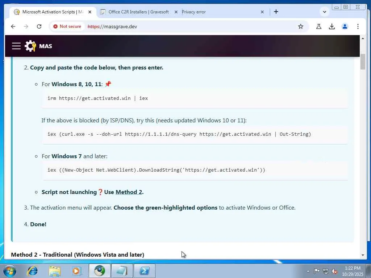Go back to the previous page
Screen dimensions: 371x278
click(x=13, y=26)
